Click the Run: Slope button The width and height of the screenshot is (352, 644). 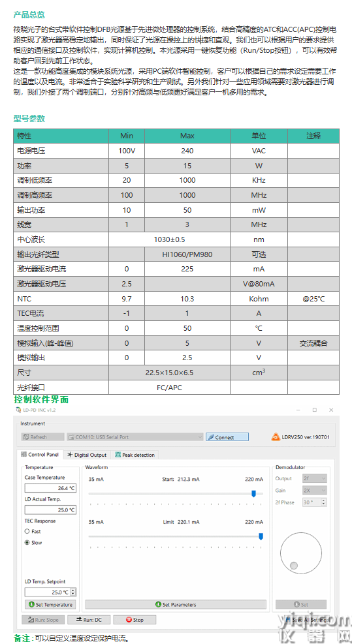[x=43, y=620]
